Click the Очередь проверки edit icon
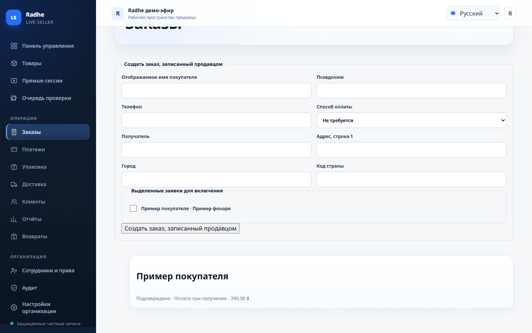The image size is (532, 333). pyautogui.click(x=14, y=98)
